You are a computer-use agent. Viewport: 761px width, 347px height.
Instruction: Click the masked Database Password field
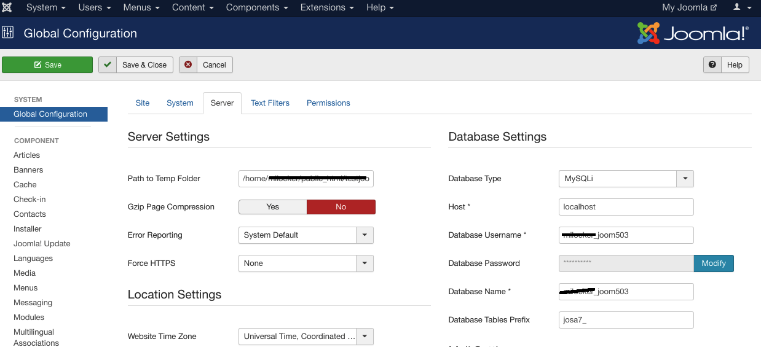(x=626, y=263)
